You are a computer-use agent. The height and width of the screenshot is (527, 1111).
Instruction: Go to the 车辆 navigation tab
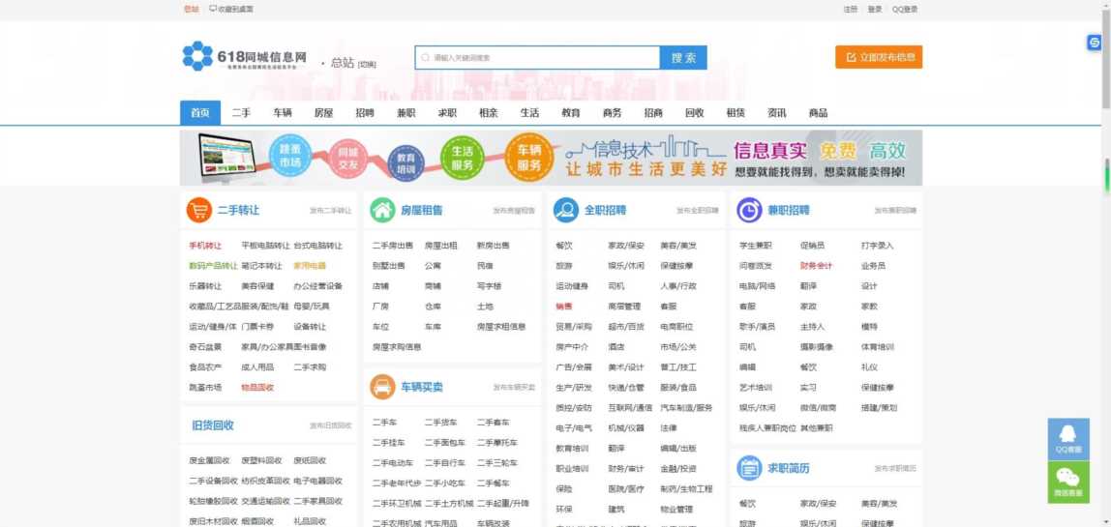(283, 113)
